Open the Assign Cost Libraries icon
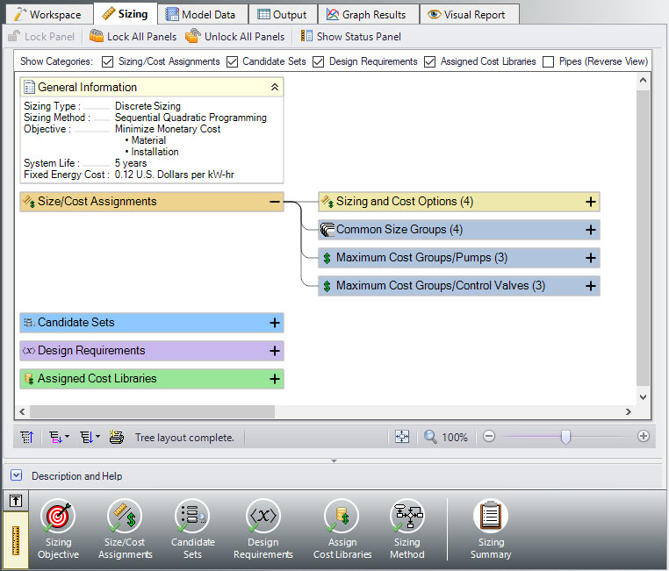 (x=342, y=517)
